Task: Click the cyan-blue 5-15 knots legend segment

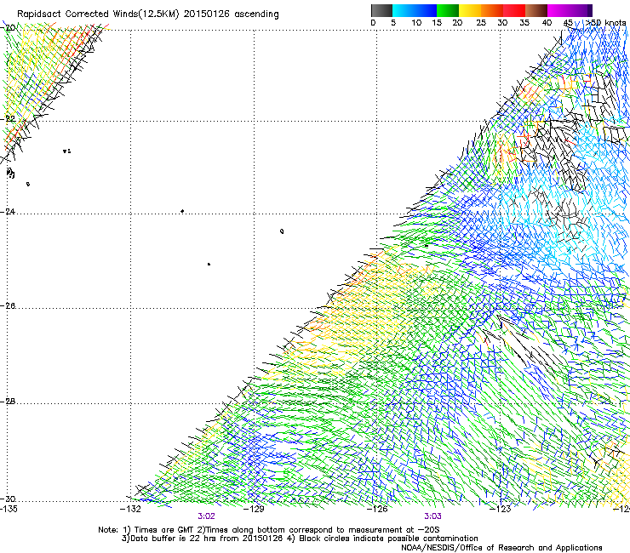Action: tap(415, 10)
